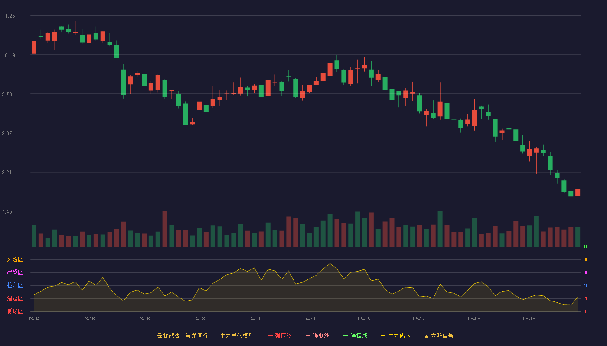The height and width of the screenshot is (346, 607).
Task: Click the green 100 indicator scale value
Action: click(x=587, y=247)
